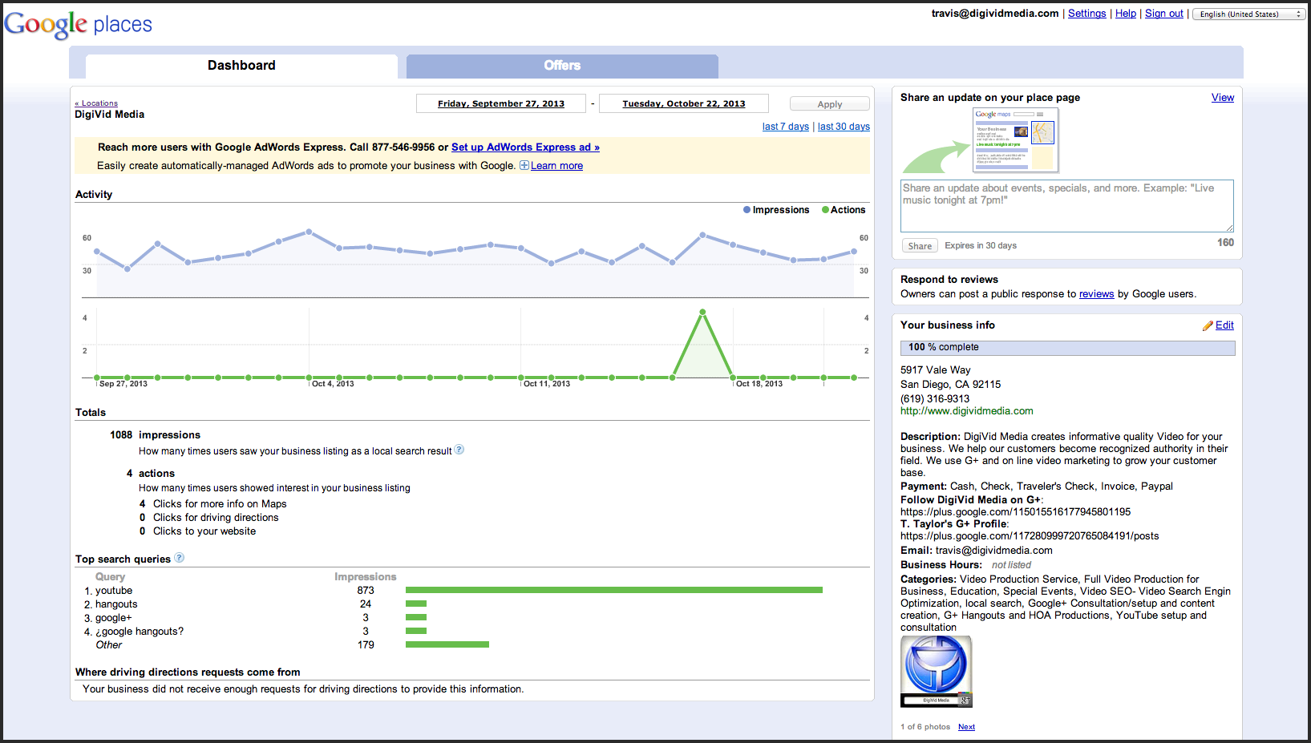Click the Apply button

point(830,104)
